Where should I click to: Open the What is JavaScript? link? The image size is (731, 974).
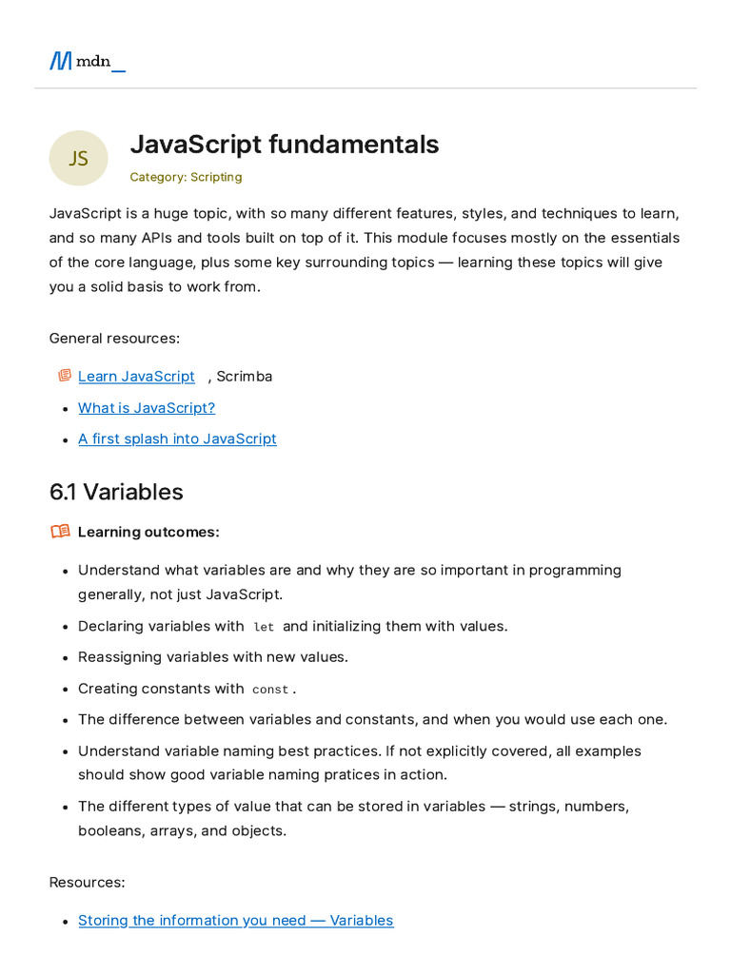[x=147, y=407]
